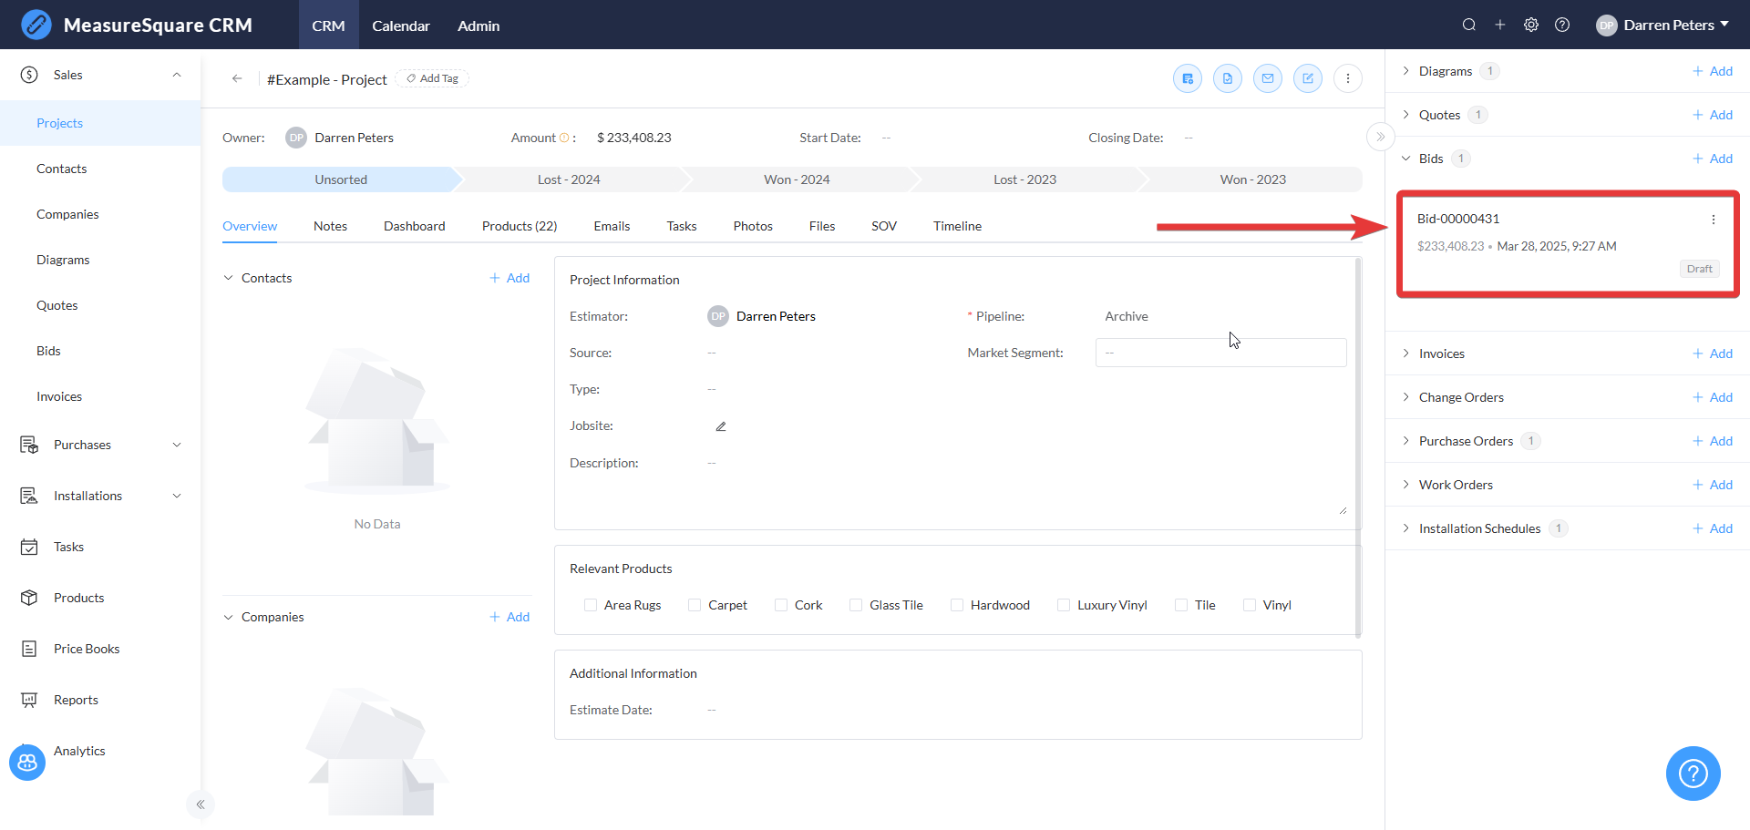Open Bid-00000431 three-dot options menu
1750x830 pixels.
[1713, 220]
